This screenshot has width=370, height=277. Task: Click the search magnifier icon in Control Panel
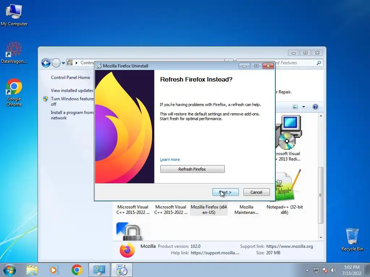[x=319, y=63]
